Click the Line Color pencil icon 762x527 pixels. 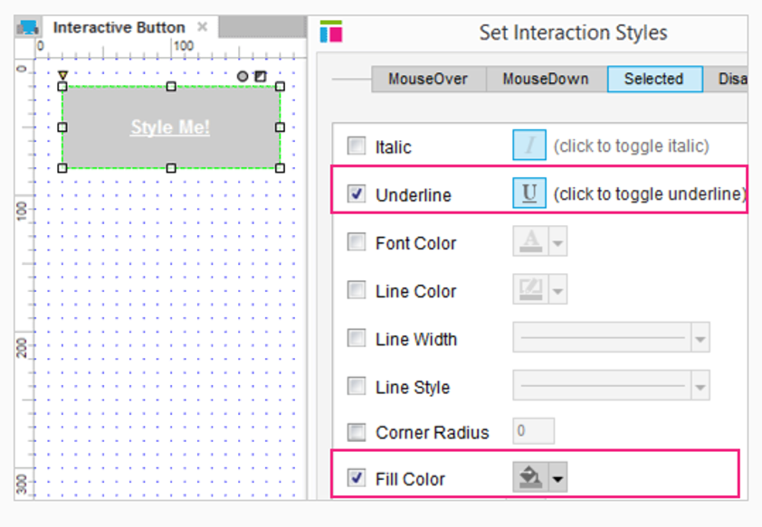click(x=530, y=290)
